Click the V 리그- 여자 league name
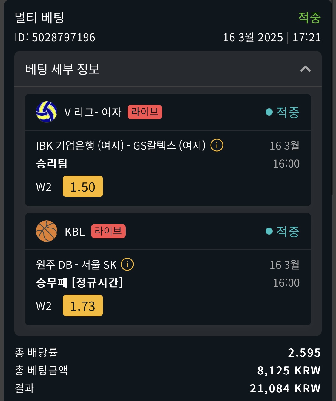Screen dimensions: 336x401 pos(93,112)
